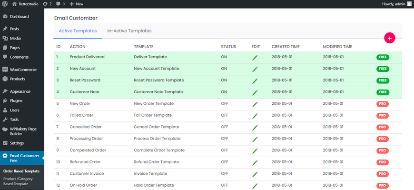The height and width of the screenshot is (190, 414).
Task: Open Product /Category Based Template submenu
Action: click(x=18, y=181)
